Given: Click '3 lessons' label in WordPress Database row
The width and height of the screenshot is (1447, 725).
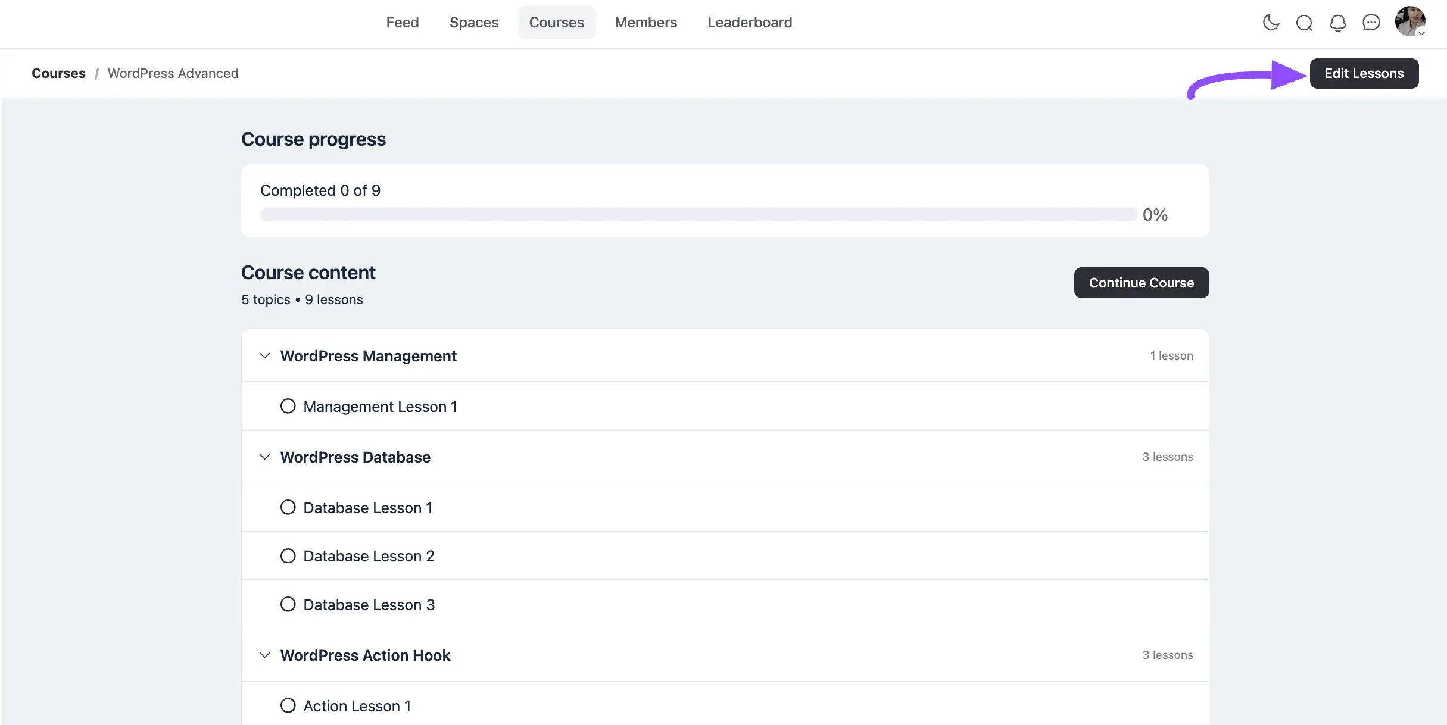Looking at the screenshot, I should pyautogui.click(x=1168, y=457).
